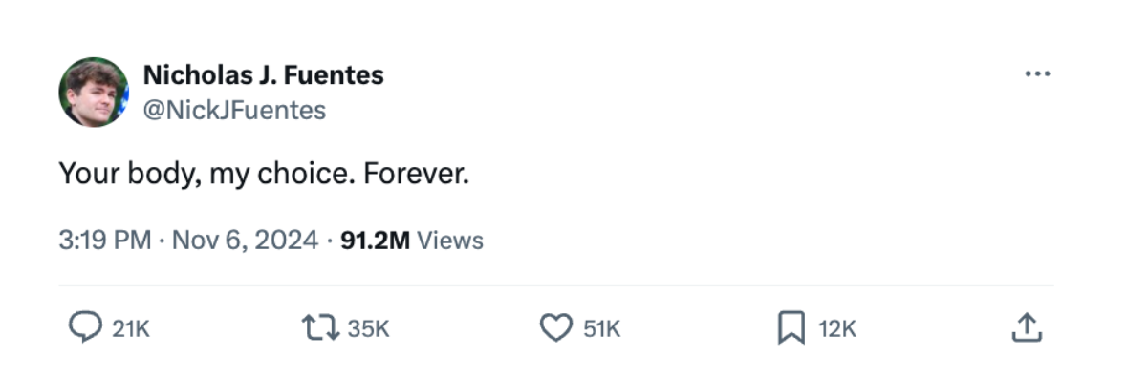
Task: Click the 12K bookmarks count
Action: 838,329
